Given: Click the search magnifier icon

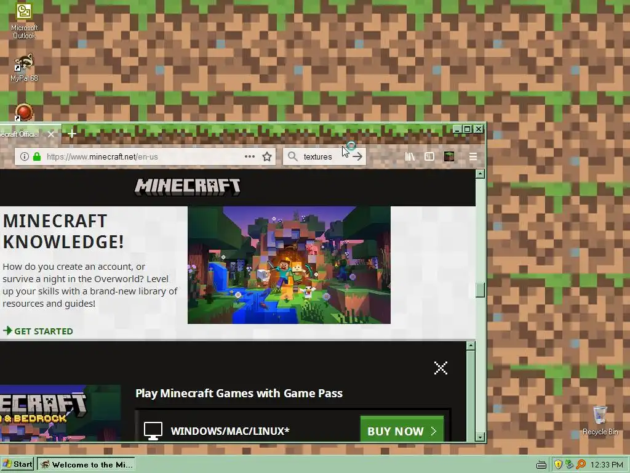Looking at the screenshot, I should point(292,156).
